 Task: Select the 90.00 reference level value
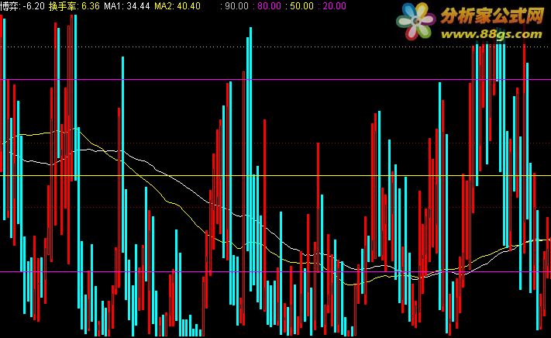coord(236,6)
